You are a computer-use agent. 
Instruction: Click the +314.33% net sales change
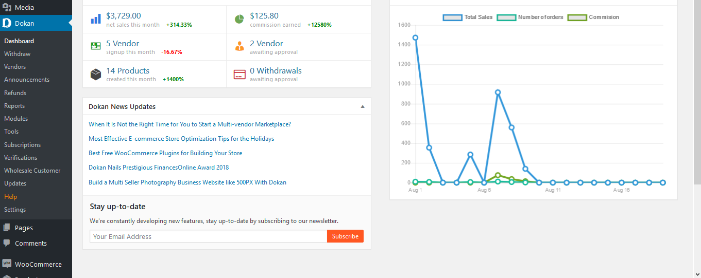[179, 25]
